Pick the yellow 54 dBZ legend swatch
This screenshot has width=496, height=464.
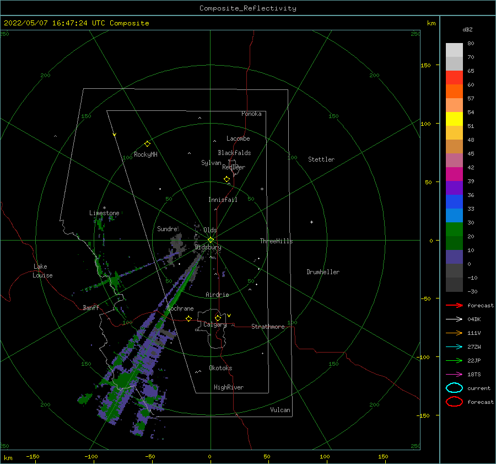tap(454, 119)
